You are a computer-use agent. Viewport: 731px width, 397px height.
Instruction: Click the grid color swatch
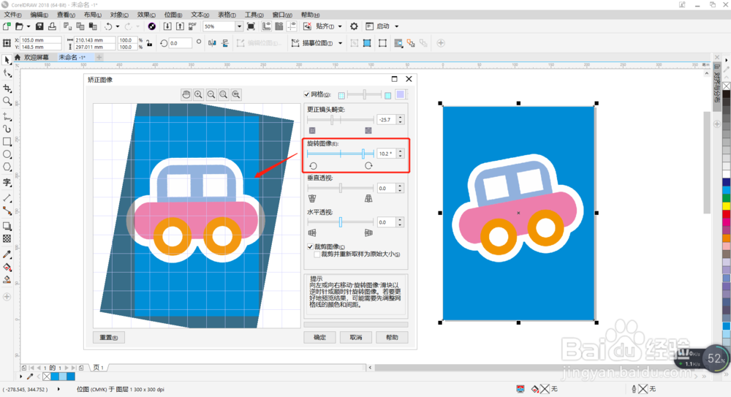[401, 94]
